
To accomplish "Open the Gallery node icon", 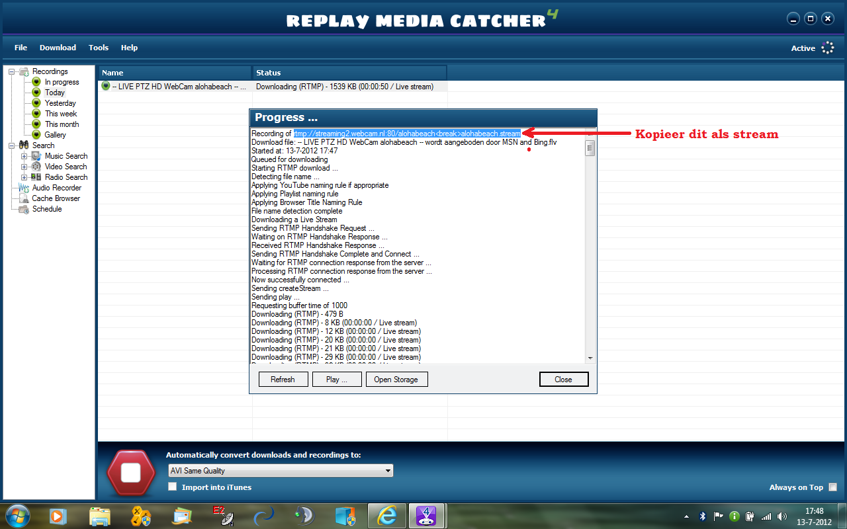I will click(x=36, y=135).
